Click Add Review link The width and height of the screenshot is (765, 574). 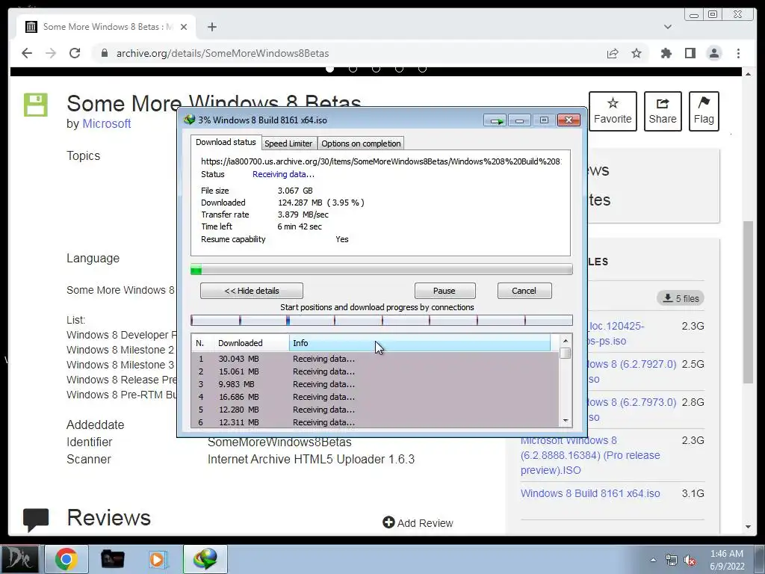(418, 522)
